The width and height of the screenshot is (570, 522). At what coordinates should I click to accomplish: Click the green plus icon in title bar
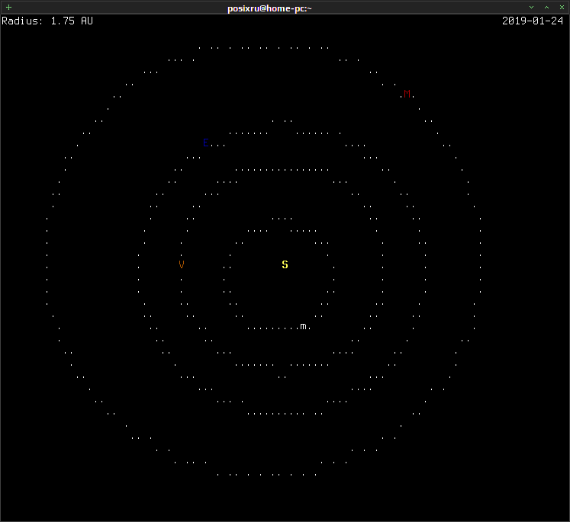click(x=8, y=8)
